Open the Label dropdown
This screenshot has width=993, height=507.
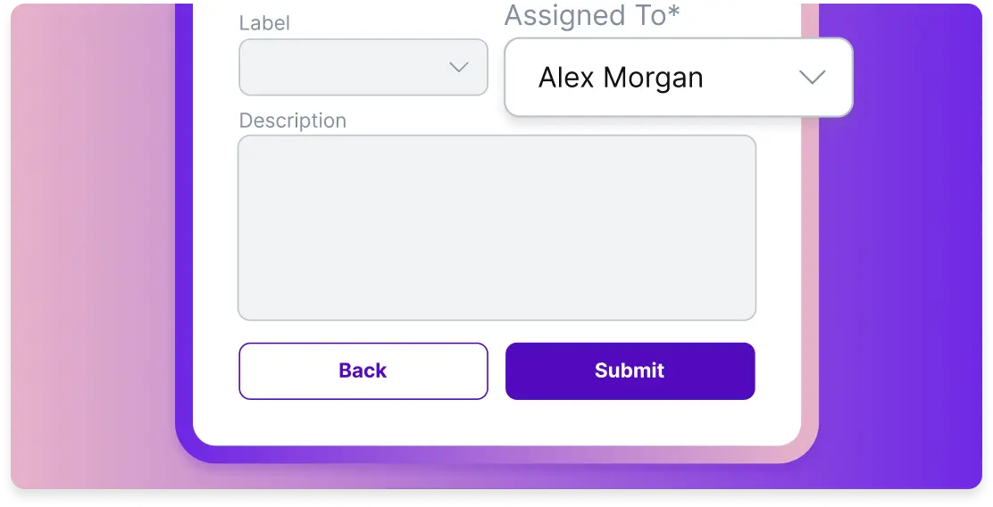point(363,67)
